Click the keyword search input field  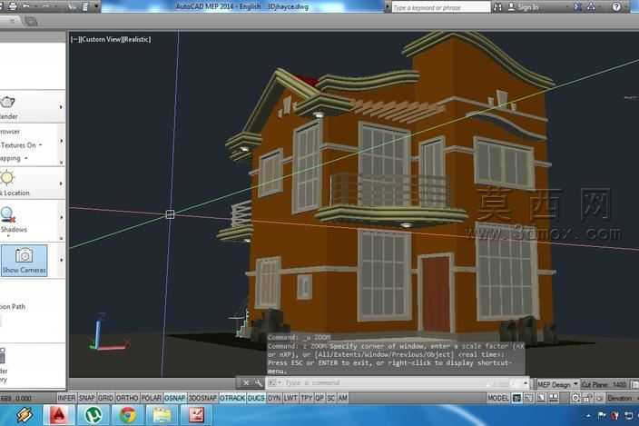440,7
